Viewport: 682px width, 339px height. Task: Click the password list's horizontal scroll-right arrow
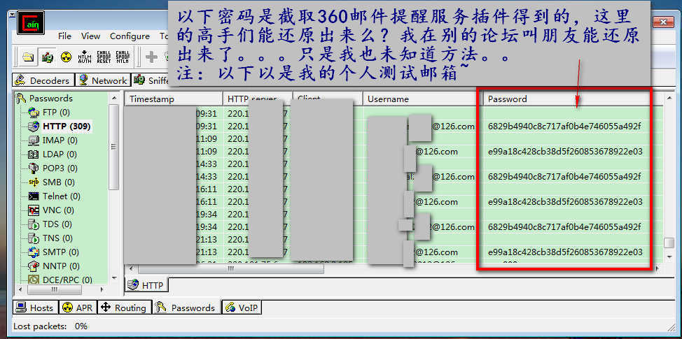(x=657, y=269)
